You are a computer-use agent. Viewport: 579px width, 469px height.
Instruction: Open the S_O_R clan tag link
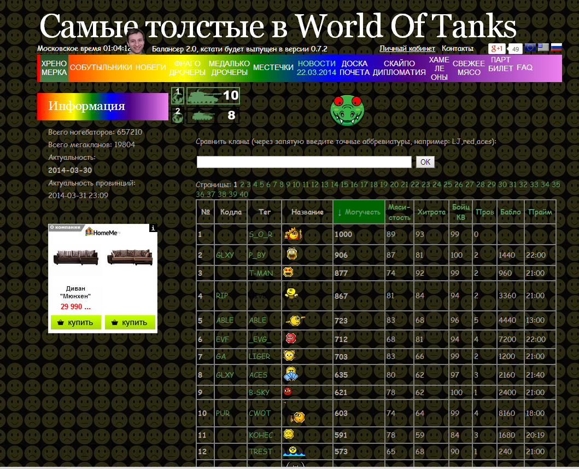(261, 234)
